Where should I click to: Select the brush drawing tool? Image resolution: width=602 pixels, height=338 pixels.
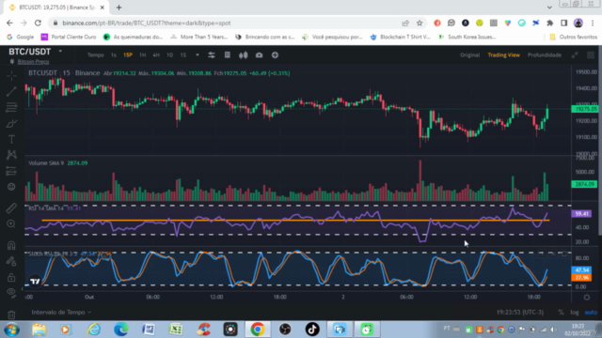click(x=11, y=123)
